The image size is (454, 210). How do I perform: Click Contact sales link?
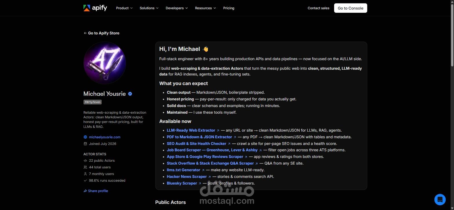coord(318,8)
